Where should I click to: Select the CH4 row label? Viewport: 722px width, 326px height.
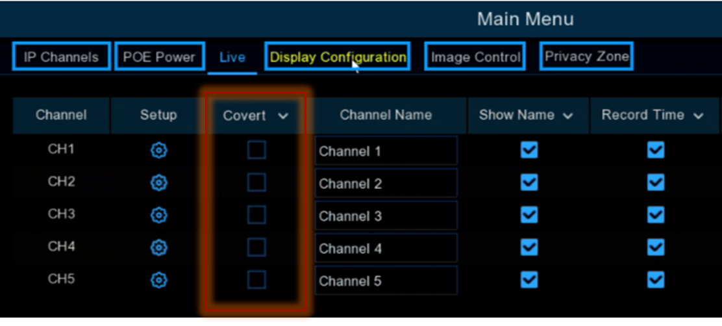(x=61, y=247)
